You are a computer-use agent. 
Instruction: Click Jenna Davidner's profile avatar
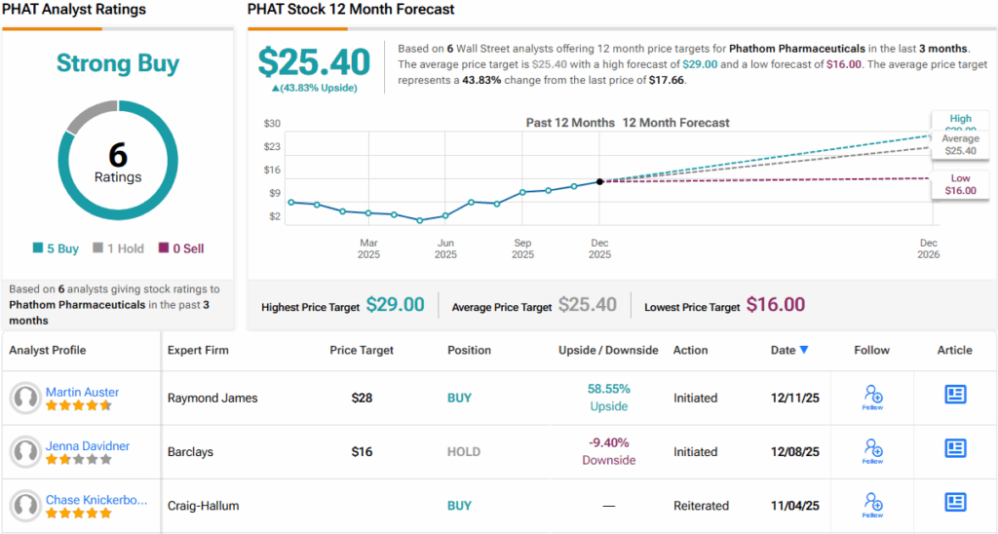24,451
